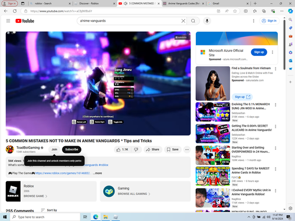
Task: Open Task View on the taskbar
Action: point(85,217)
